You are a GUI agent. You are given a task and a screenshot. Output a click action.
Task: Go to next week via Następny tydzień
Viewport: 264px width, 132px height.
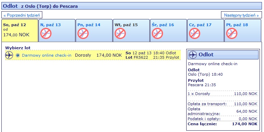coord(241,15)
